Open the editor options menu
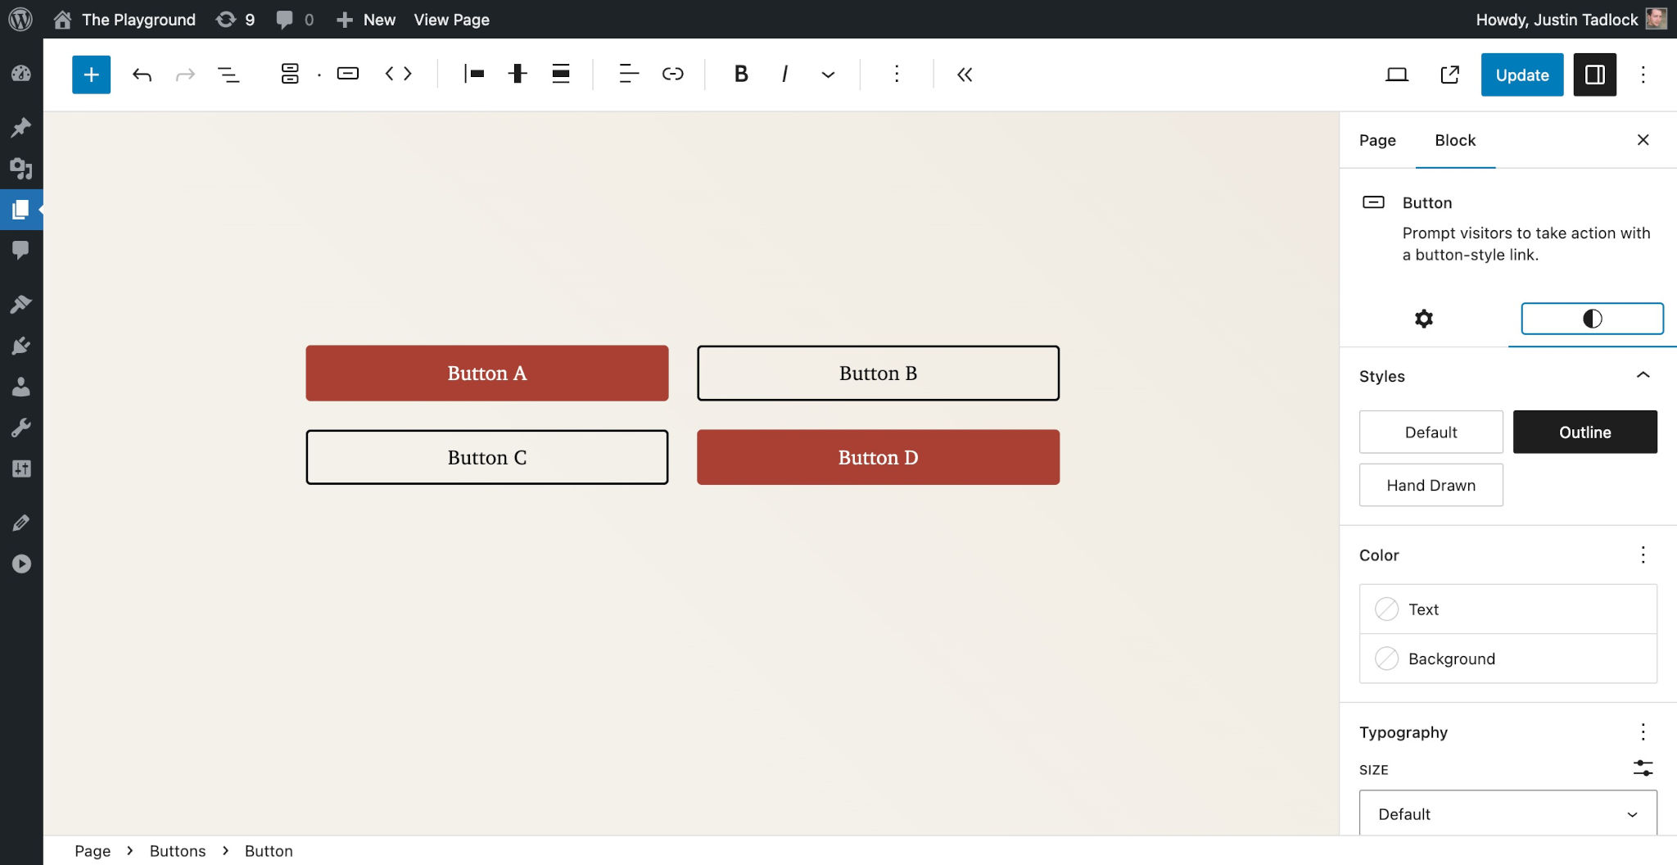The width and height of the screenshot is (1677, 865). tap(1643, 75)
